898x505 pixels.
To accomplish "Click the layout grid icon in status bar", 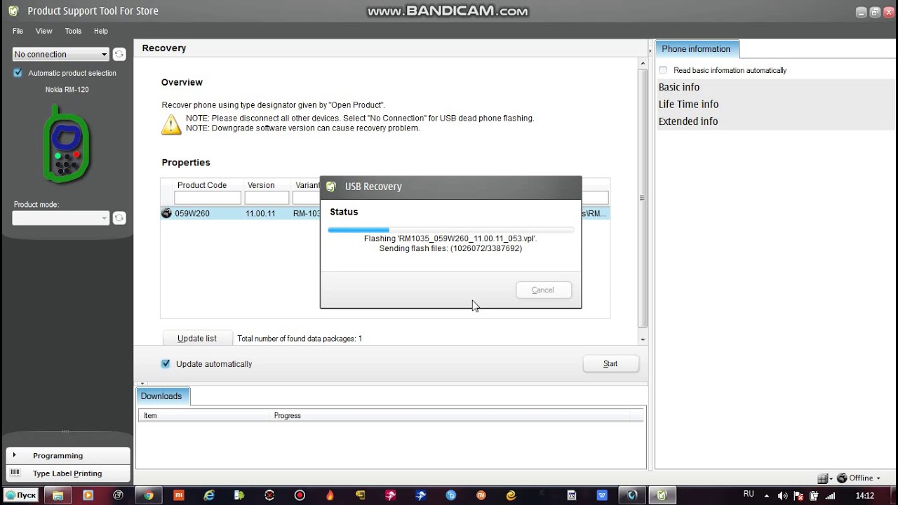I will [x=823, y=478].
